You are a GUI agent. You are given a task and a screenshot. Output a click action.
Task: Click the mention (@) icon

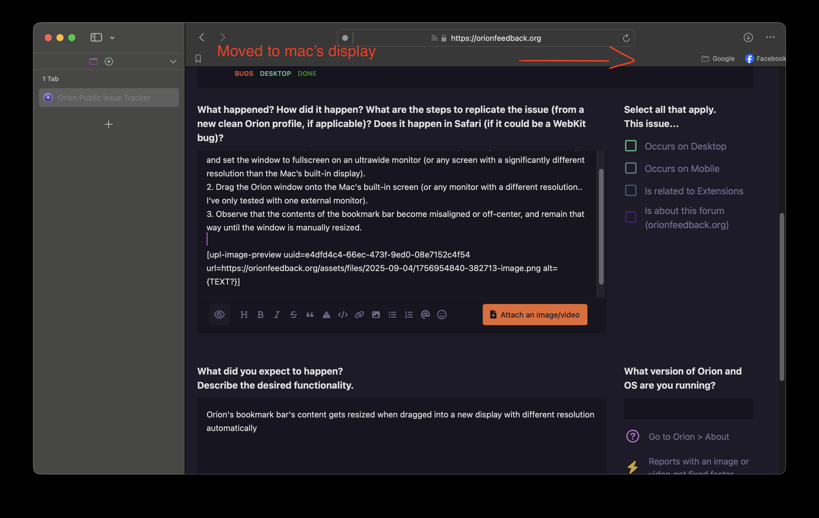click(x=425, y=315)
